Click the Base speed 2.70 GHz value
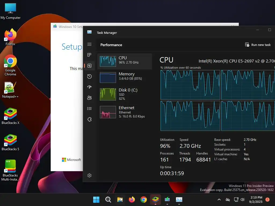Image resolution: width=275 pixels, height=206 pixels. tap(250, 139)
